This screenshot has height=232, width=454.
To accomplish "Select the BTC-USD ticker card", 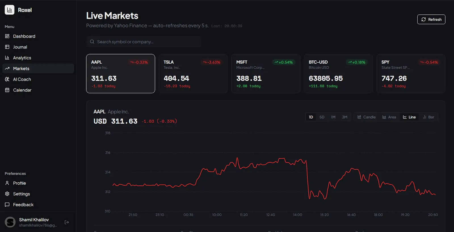I will click(338, 74).
